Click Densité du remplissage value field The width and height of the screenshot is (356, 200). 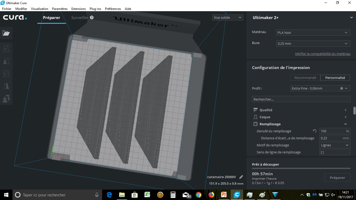coord(335,131)
